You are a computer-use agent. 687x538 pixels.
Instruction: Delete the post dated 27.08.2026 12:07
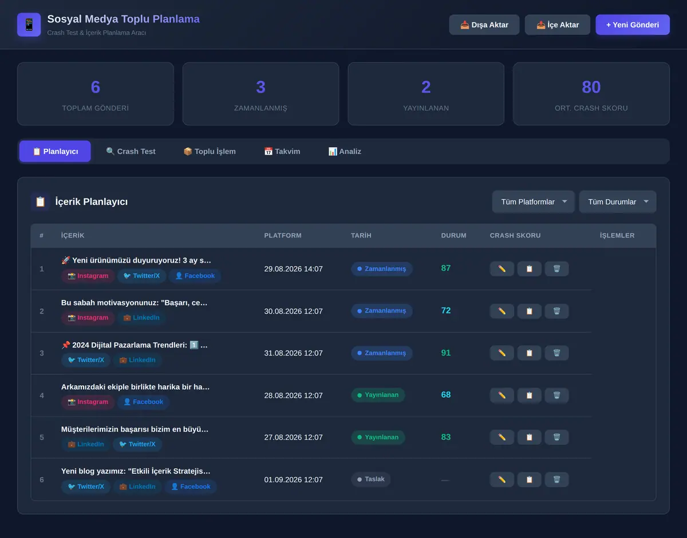pyautogui.click(x=556, y=437)
